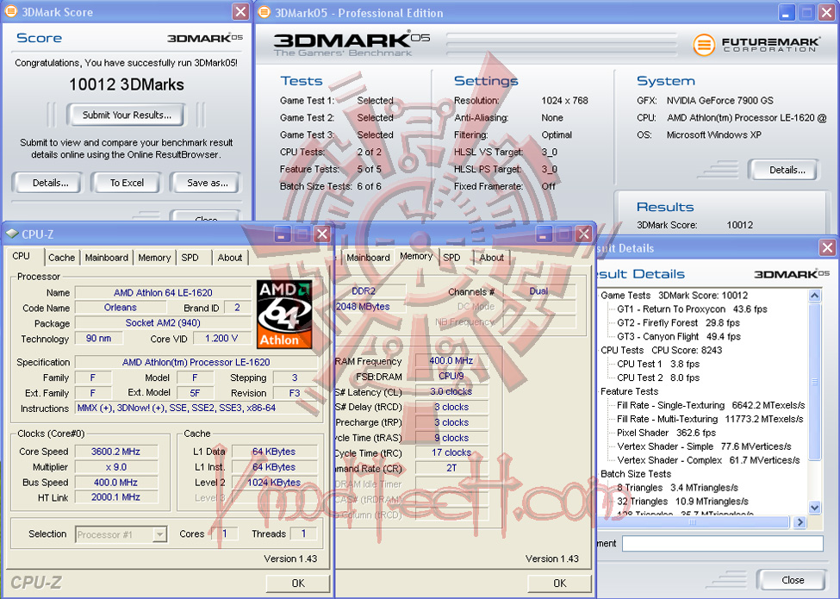Select 32 Triangles result row
The height and width of the screenshot is (599, 840).
coord(682,502)
